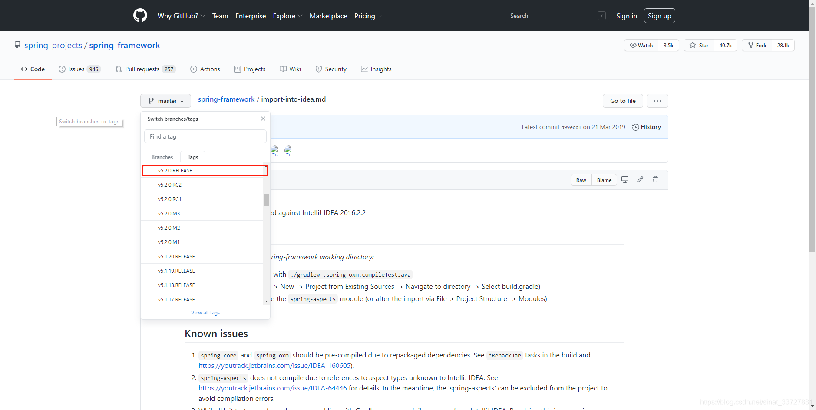Select tag v5.1.17.RELEASE

click(202, 299)
